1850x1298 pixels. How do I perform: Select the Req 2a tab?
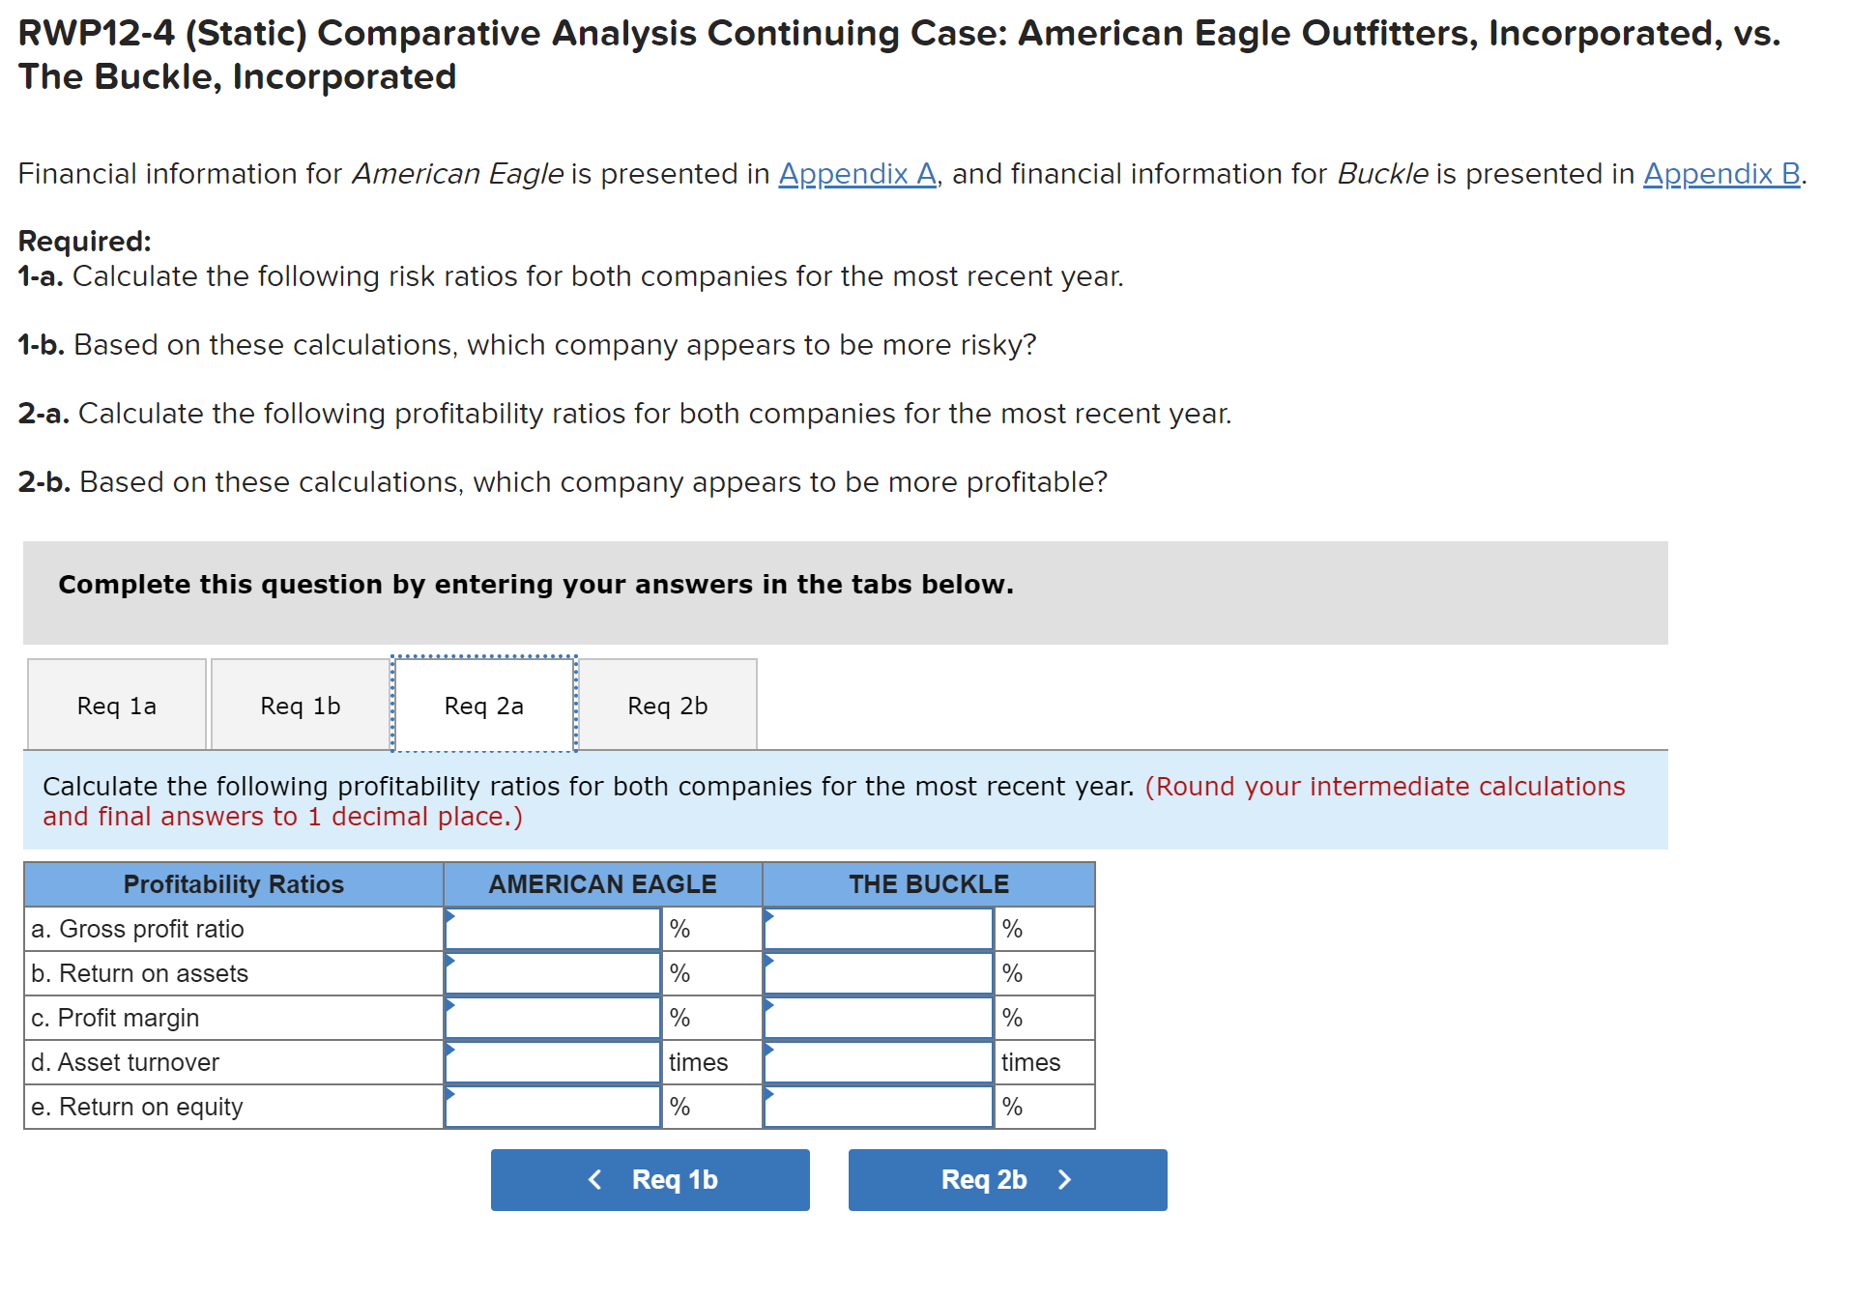tap(482, 705)
